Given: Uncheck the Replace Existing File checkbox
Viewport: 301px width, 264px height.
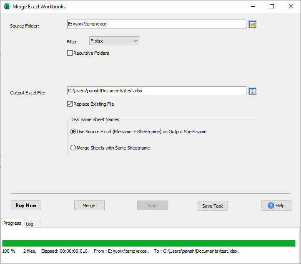Looking at the screenshot, I should [70, 104].
